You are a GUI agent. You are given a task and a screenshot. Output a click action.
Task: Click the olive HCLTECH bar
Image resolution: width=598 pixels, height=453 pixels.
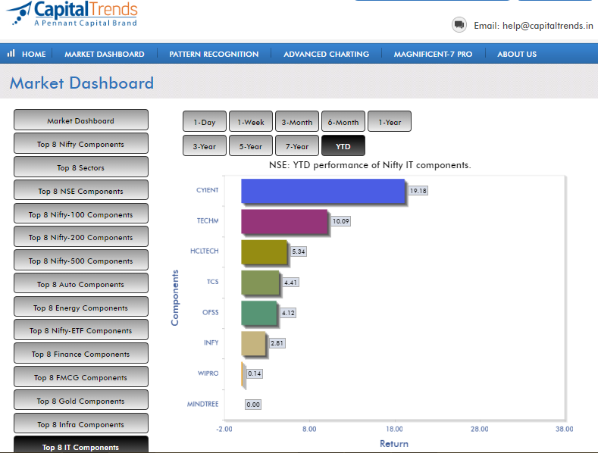pos(264,251)
